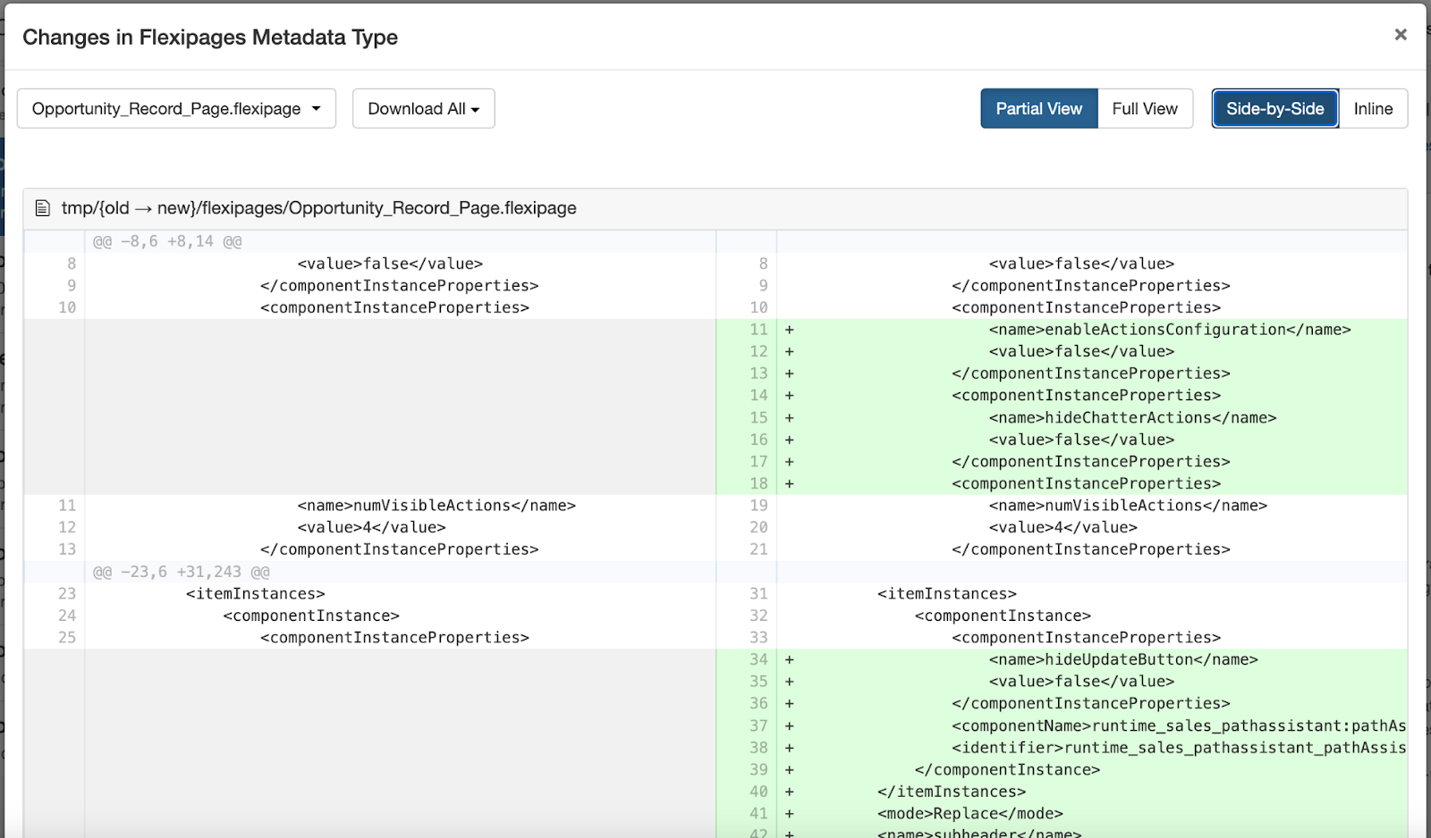Click added line hideUpdateButton name
This screenshot has width=1431, height=838.
coord(1123,659)
